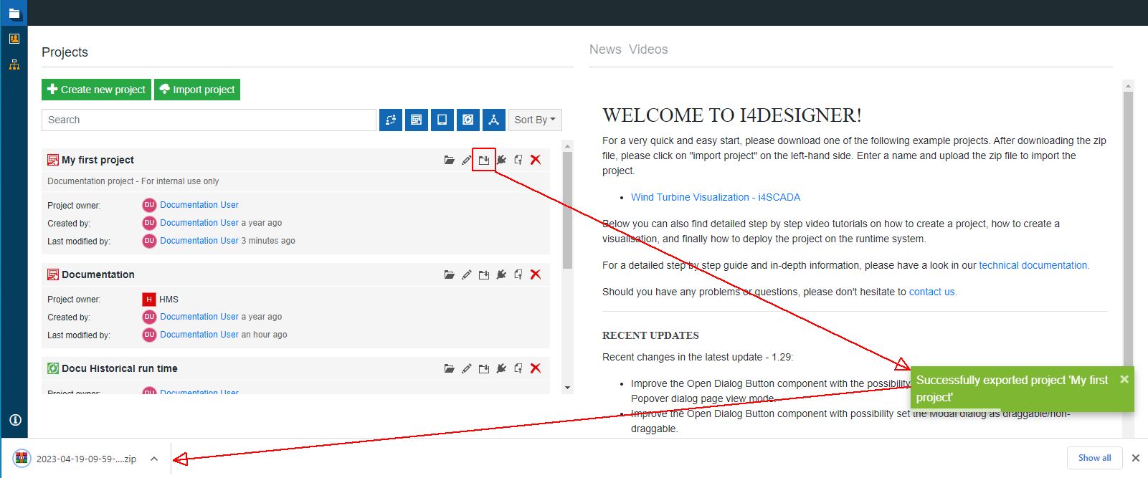Click the Projects heading
1148x478 pixels.
(65, 52)
